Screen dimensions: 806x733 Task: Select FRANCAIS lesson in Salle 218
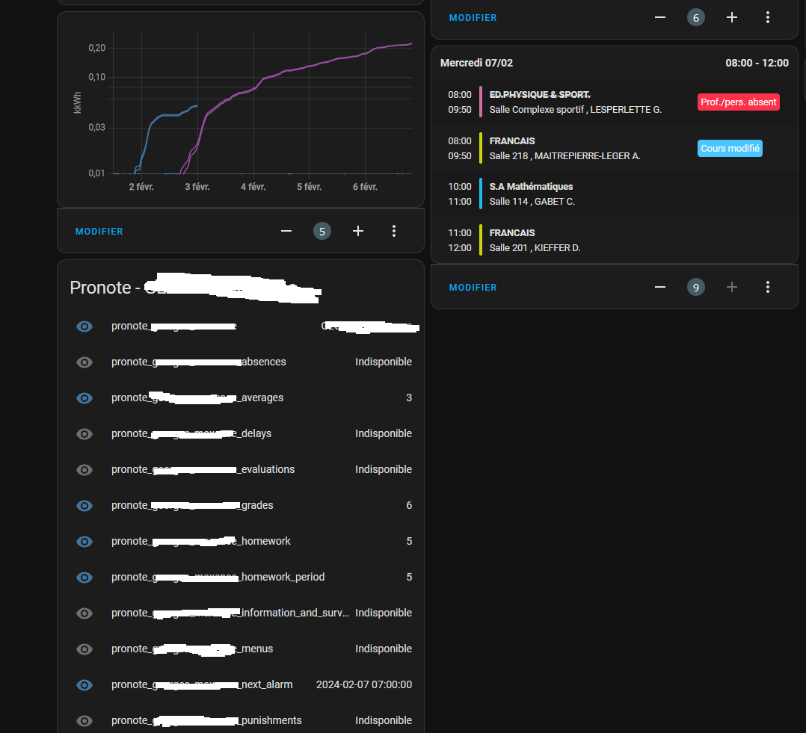point(615,149)
